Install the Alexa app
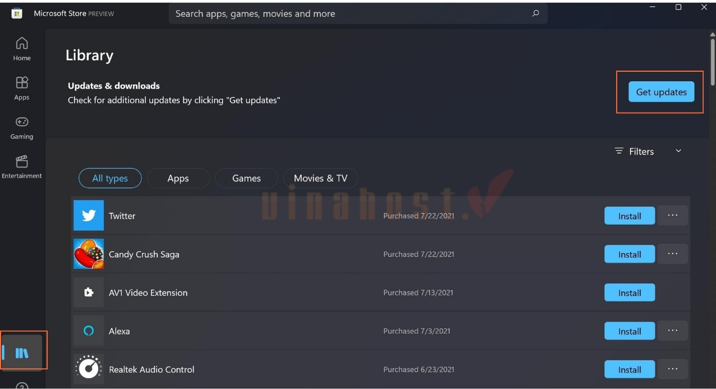 [x=630, y=331]
